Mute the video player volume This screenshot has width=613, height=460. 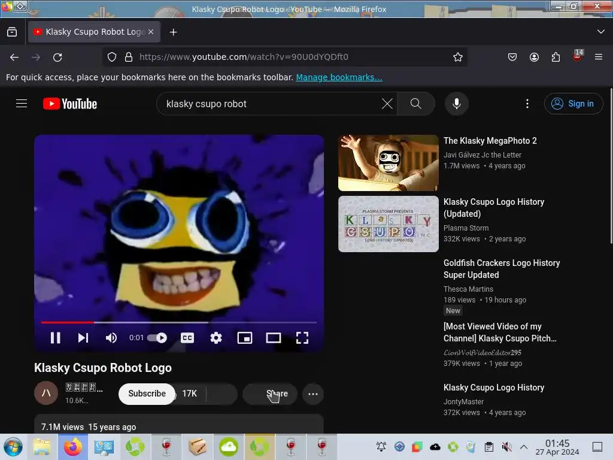(111, 338)
